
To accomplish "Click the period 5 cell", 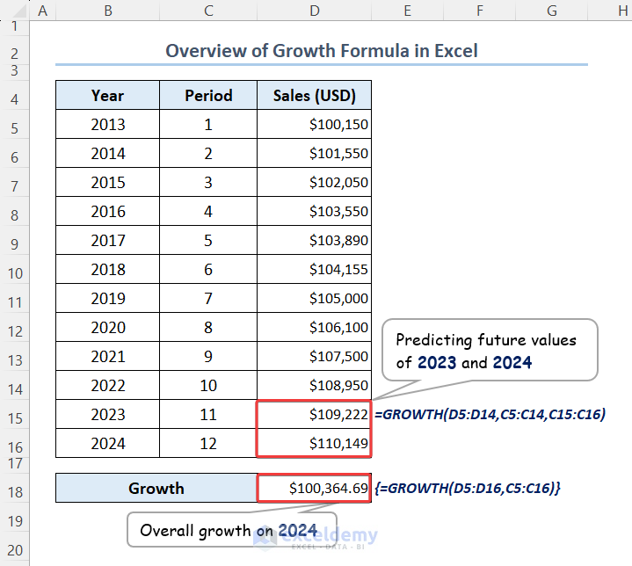I will 208,240.
